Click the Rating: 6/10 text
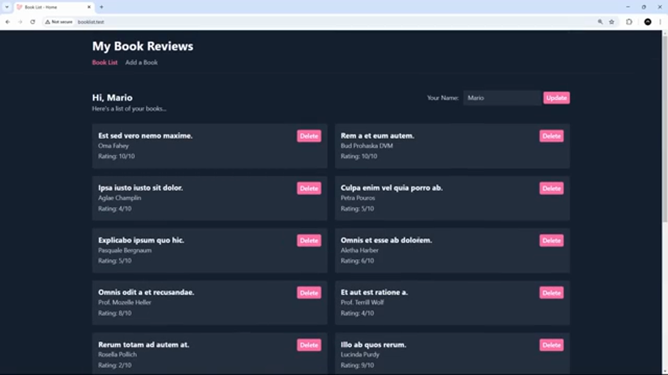This screenshot has height=375, width=668. 357,260
